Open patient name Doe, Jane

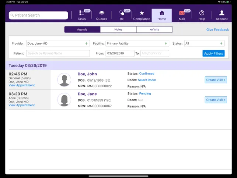[x=87, y=94]
